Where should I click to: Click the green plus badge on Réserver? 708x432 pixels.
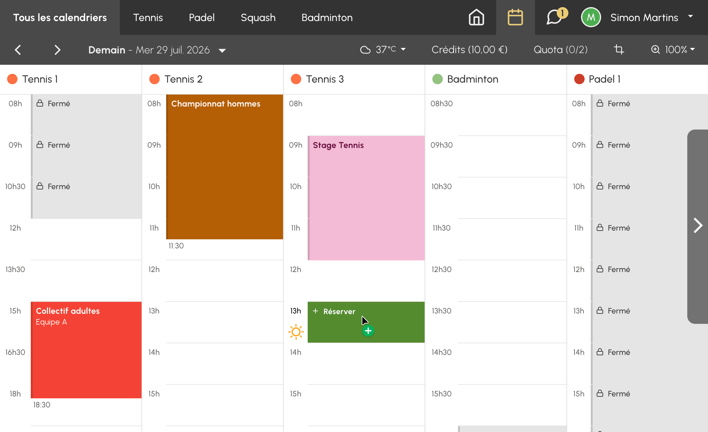click(368, 331)
